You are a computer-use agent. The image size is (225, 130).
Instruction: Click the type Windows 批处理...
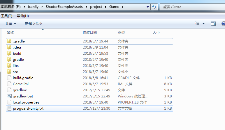point(132,96)
